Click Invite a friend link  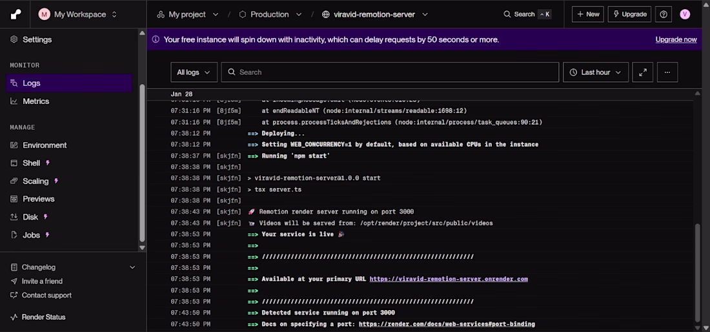tap(42, 281)
